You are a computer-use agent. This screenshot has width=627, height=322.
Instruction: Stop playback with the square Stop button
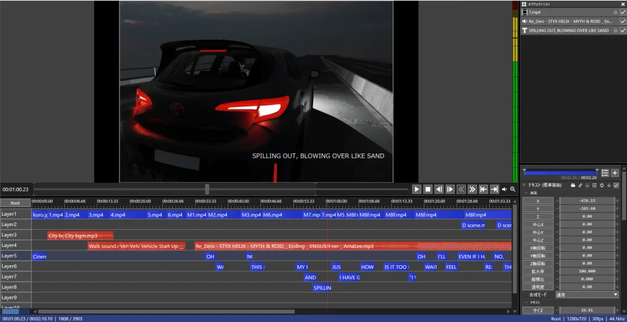pos(428,189)
